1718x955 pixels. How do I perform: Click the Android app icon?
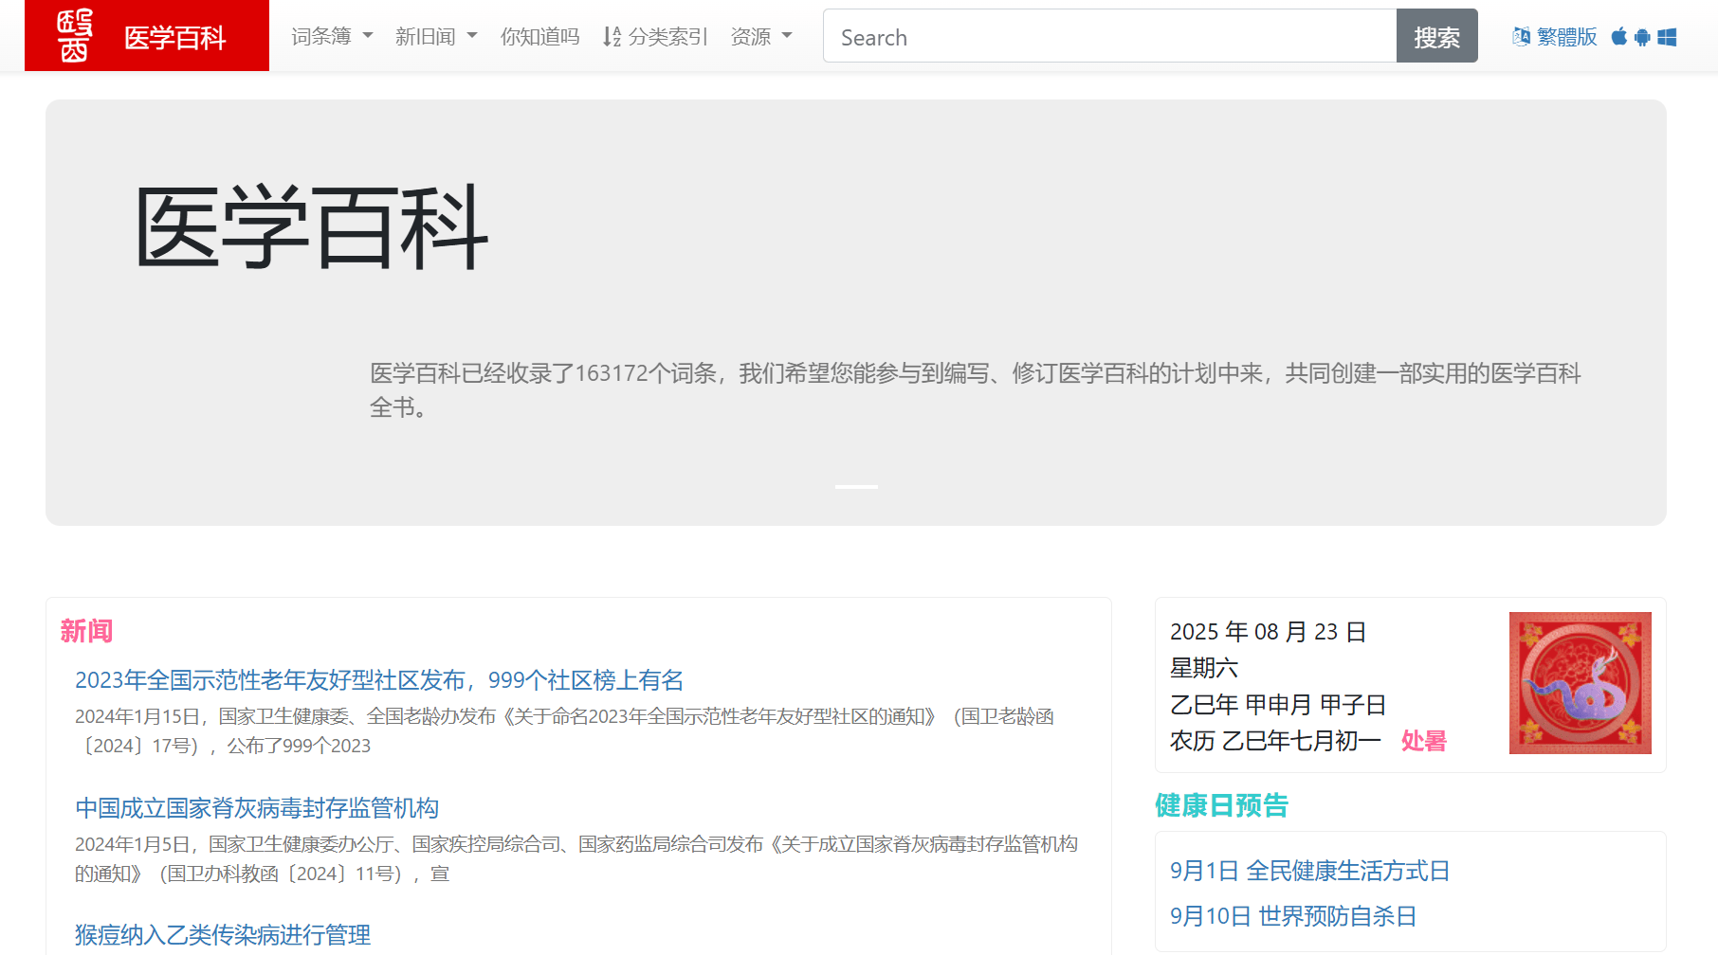click(x=1642, y=37)
